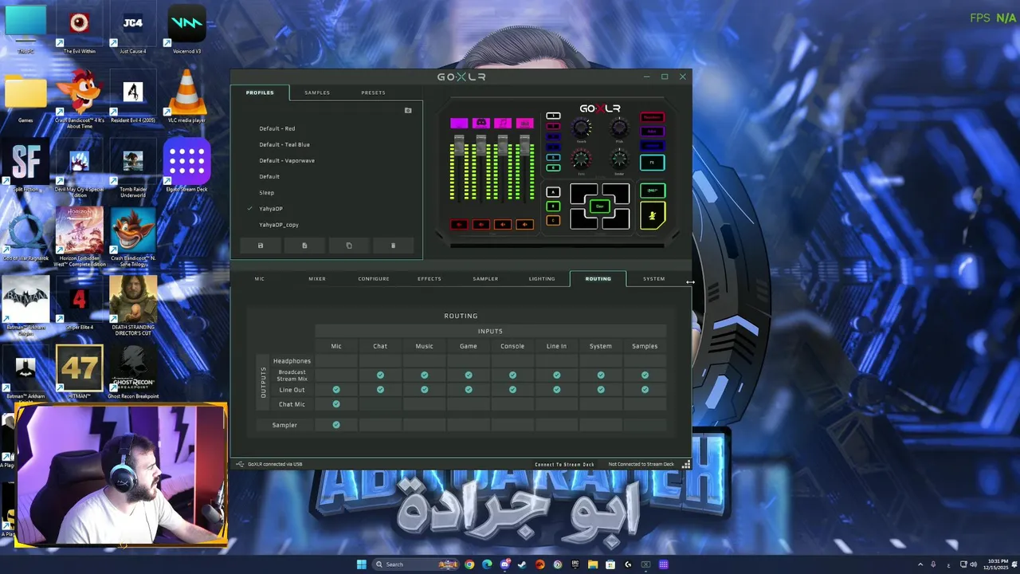Click the bleep censor button
Image resolution: width=1020 pixels, height=574 pixels.
(x=653, y=191)
